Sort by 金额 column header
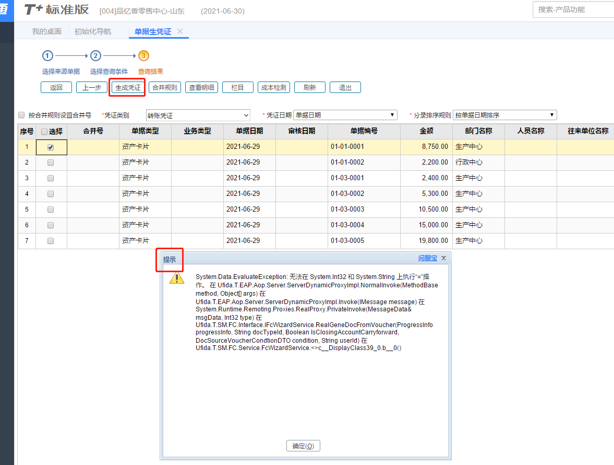614x465 pixels. click(x=426, y=131)
